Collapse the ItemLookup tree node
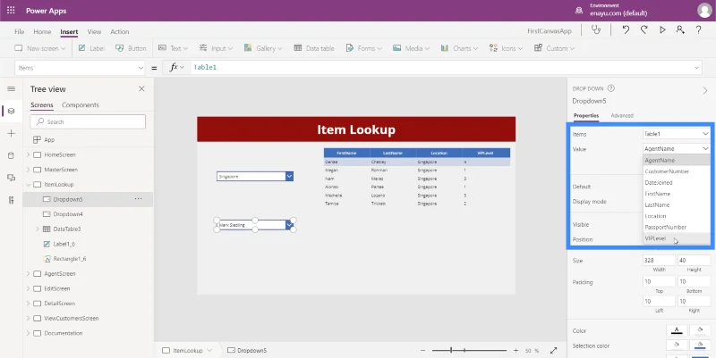This screenshot has height=358, width=716. point(28,185)
